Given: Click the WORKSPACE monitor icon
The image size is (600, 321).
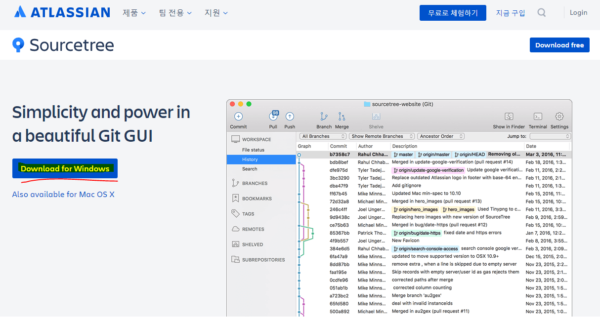Looking at the screenshot, I should 235,139.
